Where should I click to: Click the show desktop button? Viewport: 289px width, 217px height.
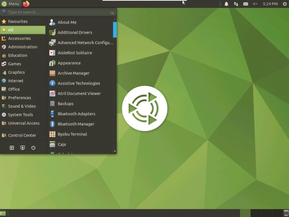point(3,213)
